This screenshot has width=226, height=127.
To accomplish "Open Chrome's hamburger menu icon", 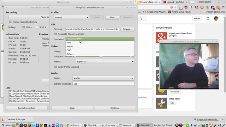I will pos(224,7).
